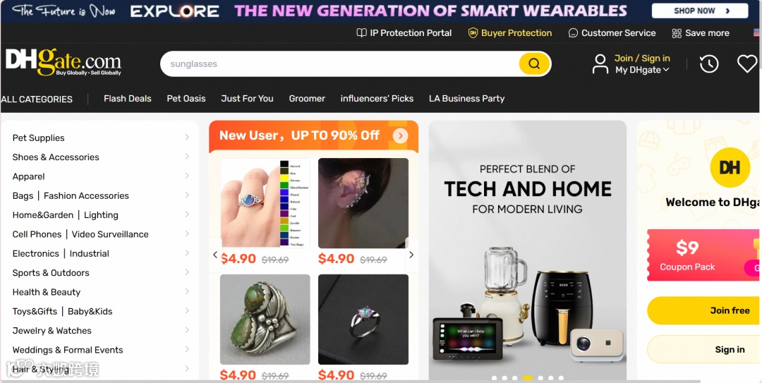Open browsing history clock icon
The width and height of the screenshot is (762, 383).
coord(708,63)
